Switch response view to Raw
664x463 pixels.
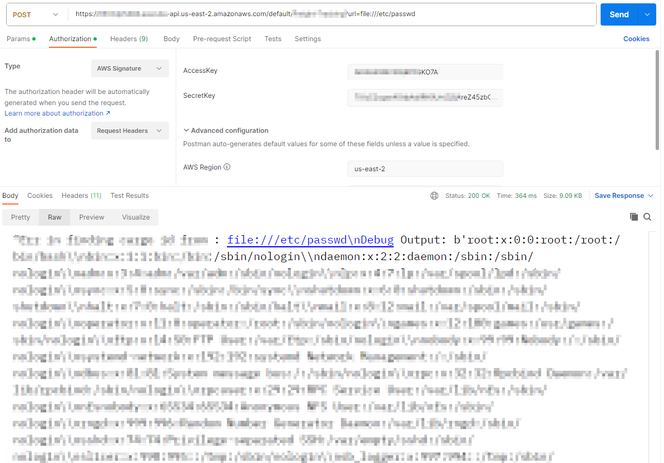pyautogui.click(x=54, y=217)
